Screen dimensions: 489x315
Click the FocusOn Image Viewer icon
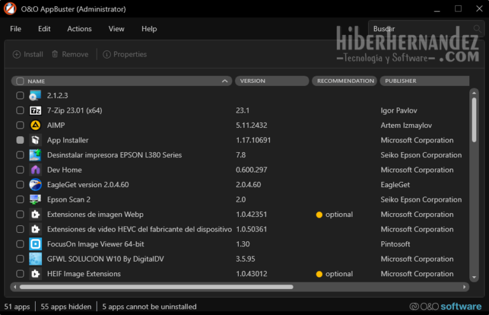(x=36, y=244)
